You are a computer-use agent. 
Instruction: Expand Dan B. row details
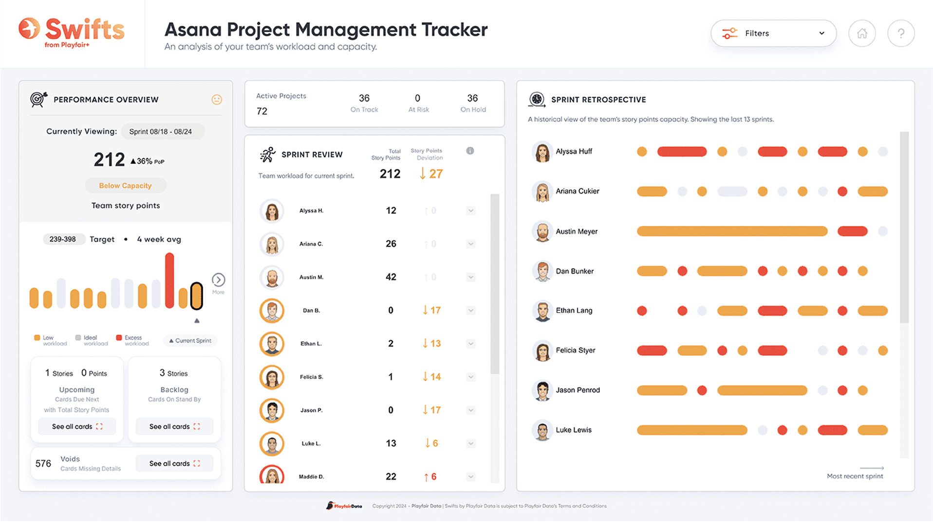(x=470, y=311)
